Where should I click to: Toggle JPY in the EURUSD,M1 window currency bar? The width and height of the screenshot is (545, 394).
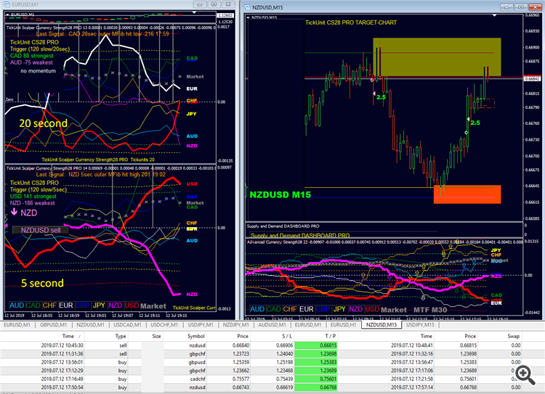[99, 305]
